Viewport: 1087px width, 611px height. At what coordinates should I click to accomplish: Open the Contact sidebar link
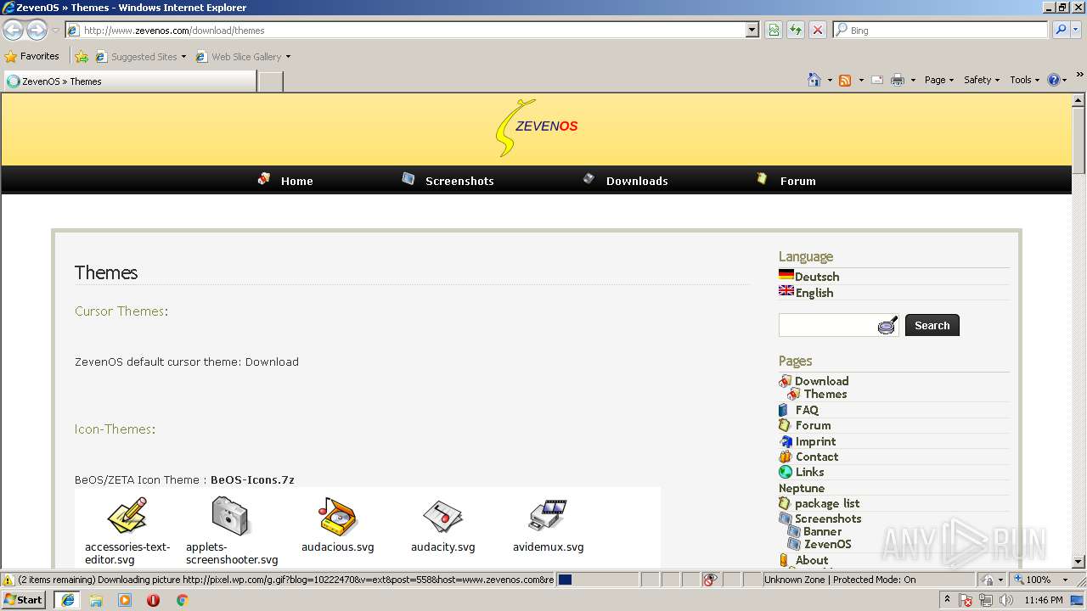(x=817, y=457)
